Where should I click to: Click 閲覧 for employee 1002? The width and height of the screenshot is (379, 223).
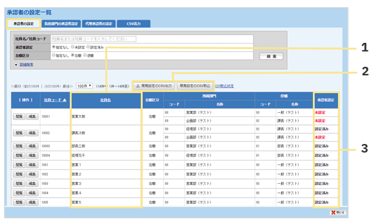(19, 175)
